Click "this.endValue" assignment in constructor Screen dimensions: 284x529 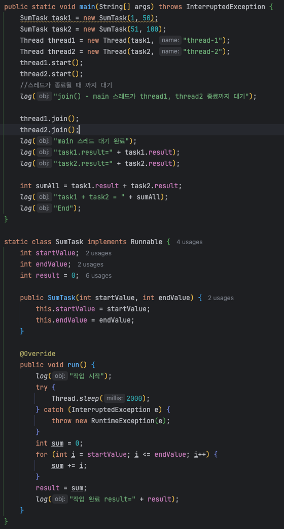(x=85, y=320)
